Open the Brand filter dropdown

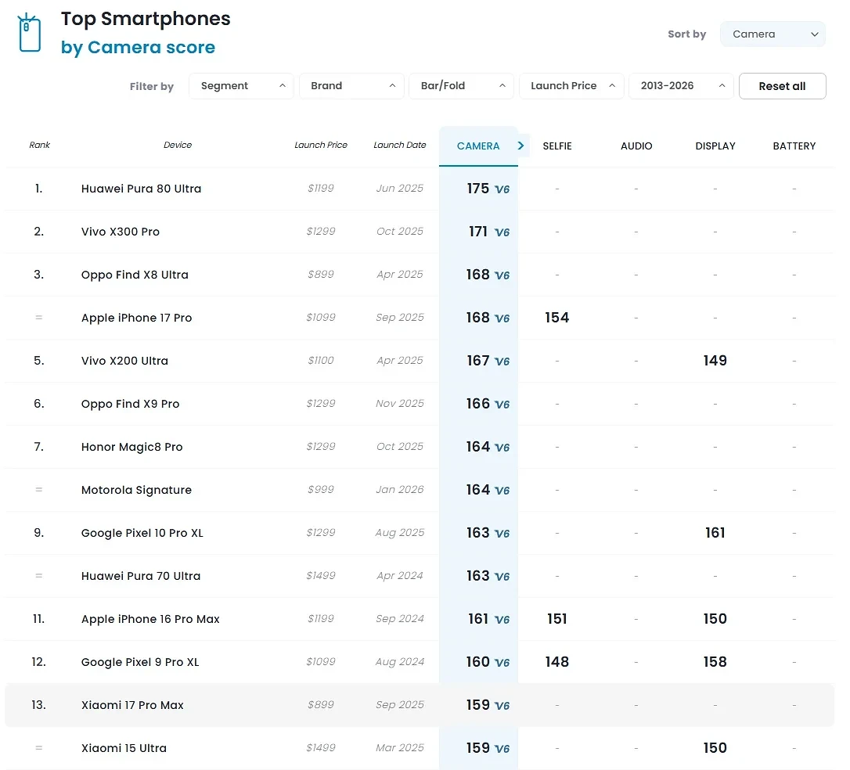351,86
